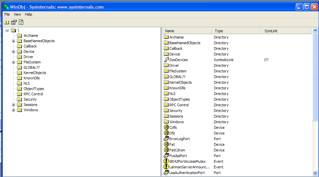
Task: Click the Callback folder icon in tree
Action: (20, 46)
